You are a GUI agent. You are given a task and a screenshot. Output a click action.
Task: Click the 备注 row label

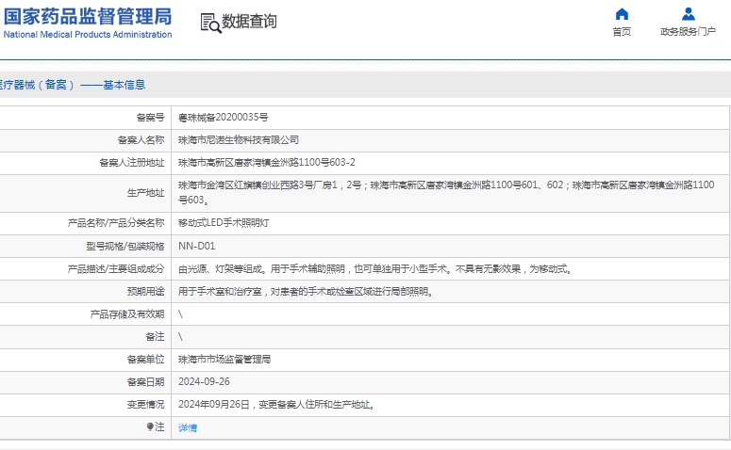click(155, 336)
